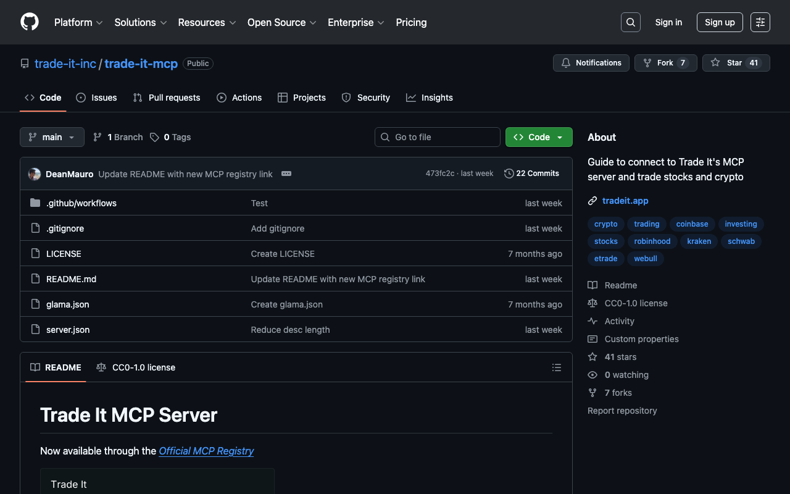Expand the Platform navigation menu
Image resolution: width=790 pixels, height=494 pixels.
point(78,22)
